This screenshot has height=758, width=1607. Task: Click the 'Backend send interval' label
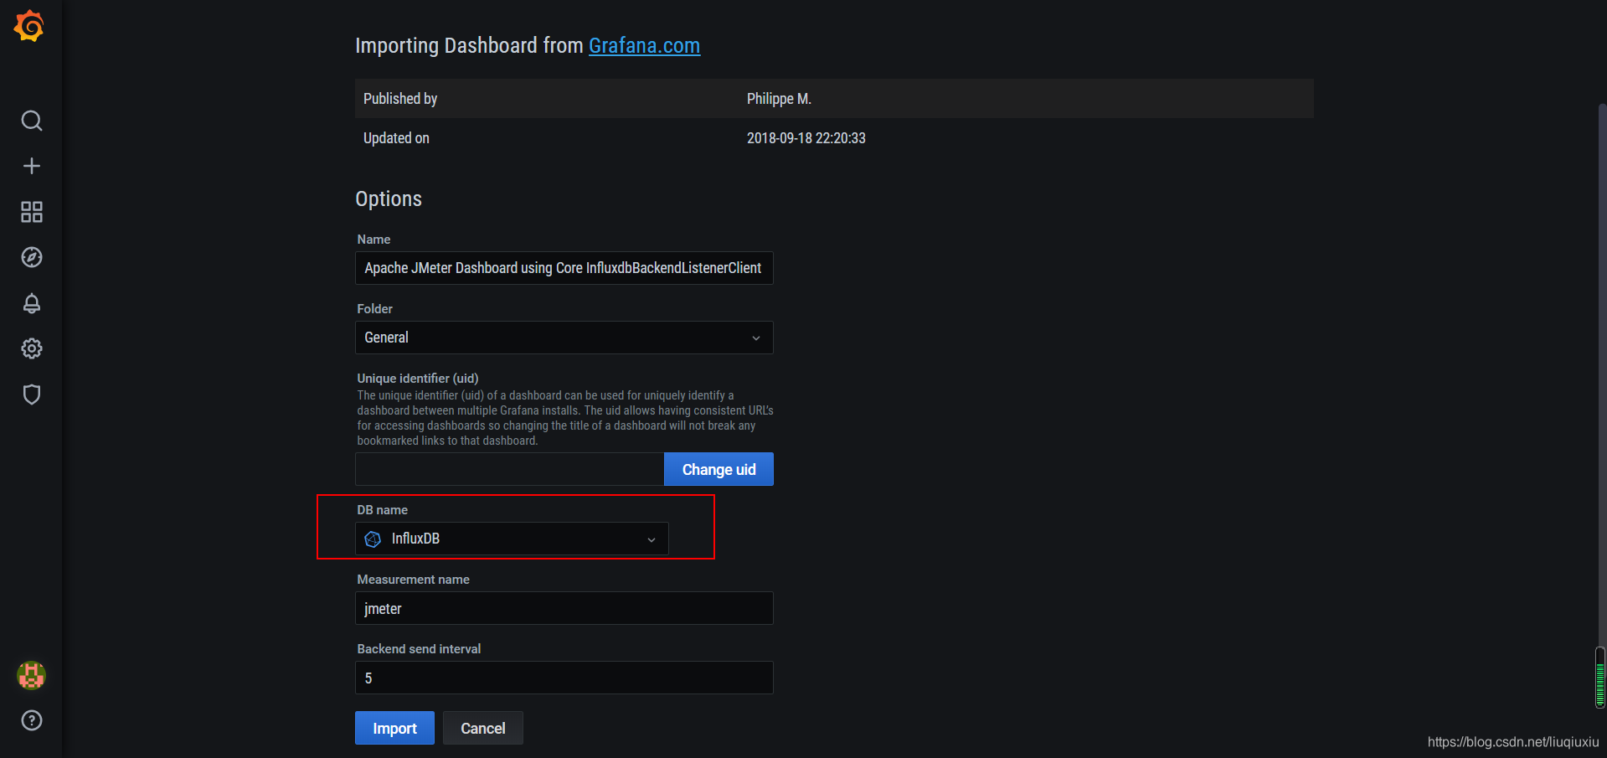point(419,649)
